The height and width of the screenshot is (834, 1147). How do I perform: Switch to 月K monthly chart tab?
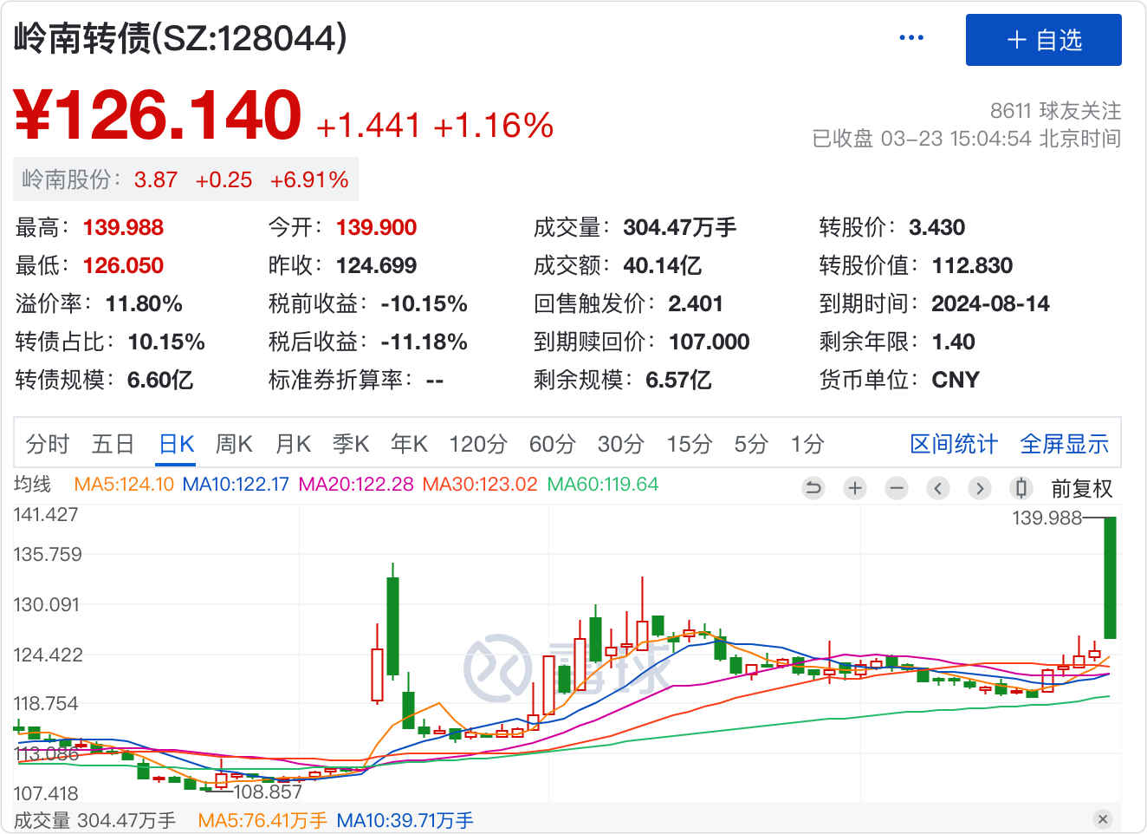pyautogui.click(x=293, y=444)
